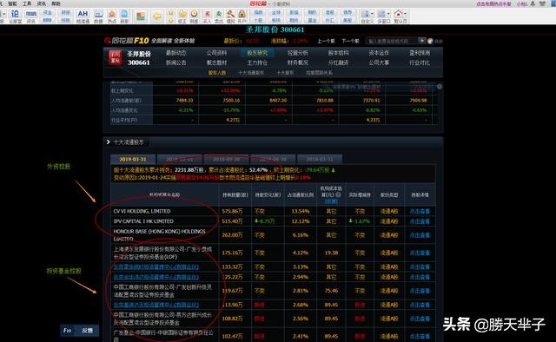Screen dimensions: 556x342
Task: Jump to 十大流通股东 sub-section link
Action: (x=251, y=73)
